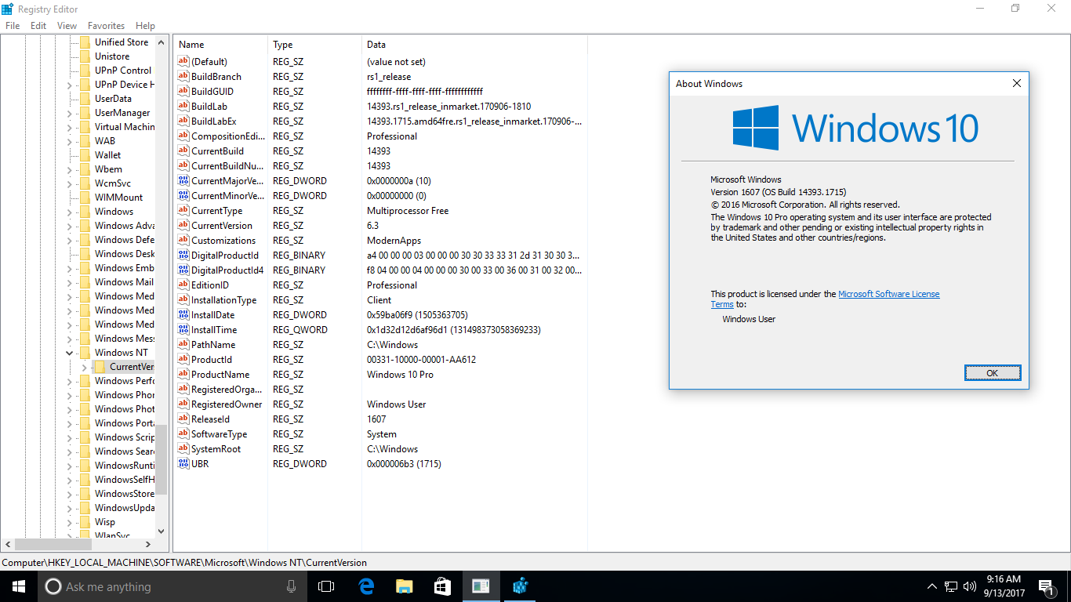Click the binary icon for DigitalProductId4
This screenshot has height=602, width=1071.
coord(183,270)
